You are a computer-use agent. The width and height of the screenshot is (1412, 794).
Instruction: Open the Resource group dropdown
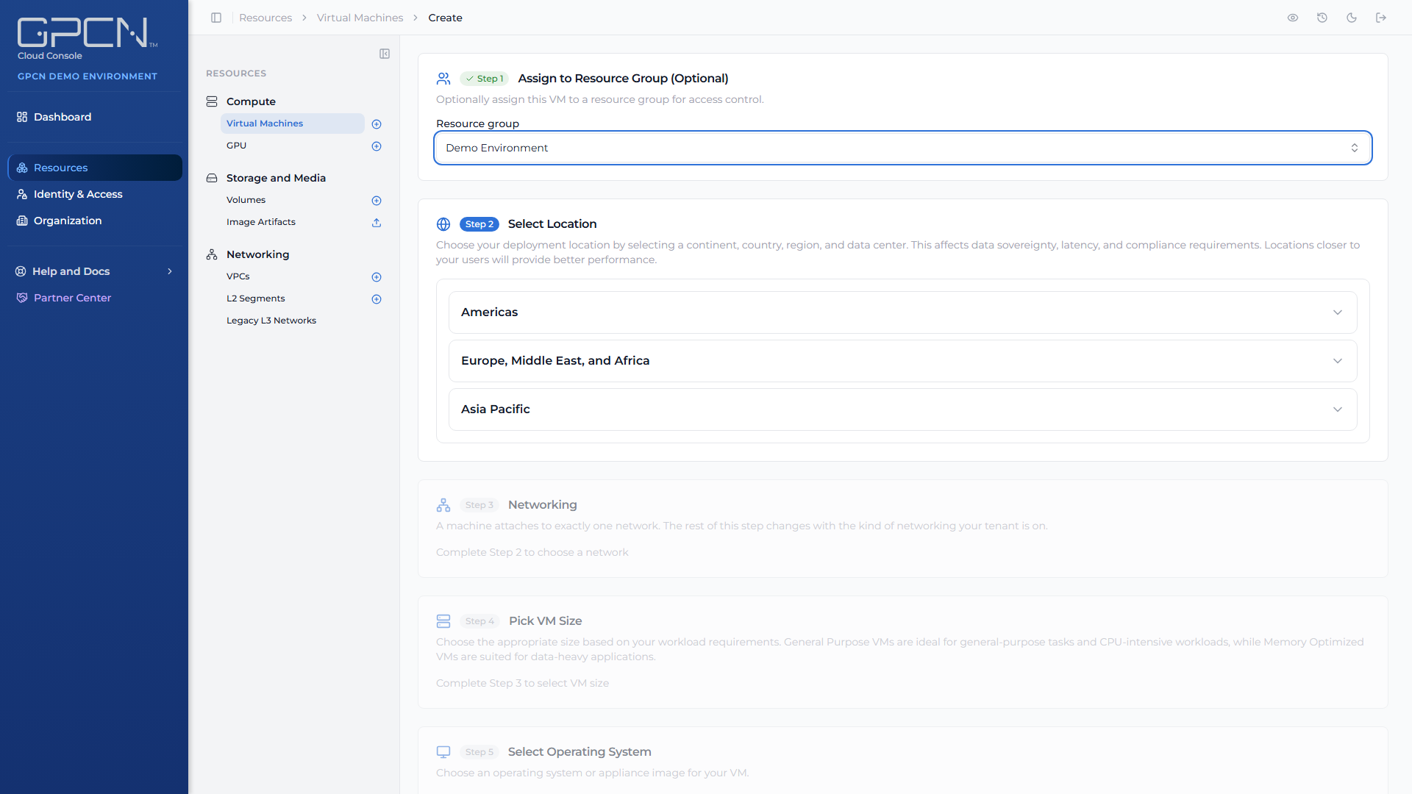(x=902, y=148)
